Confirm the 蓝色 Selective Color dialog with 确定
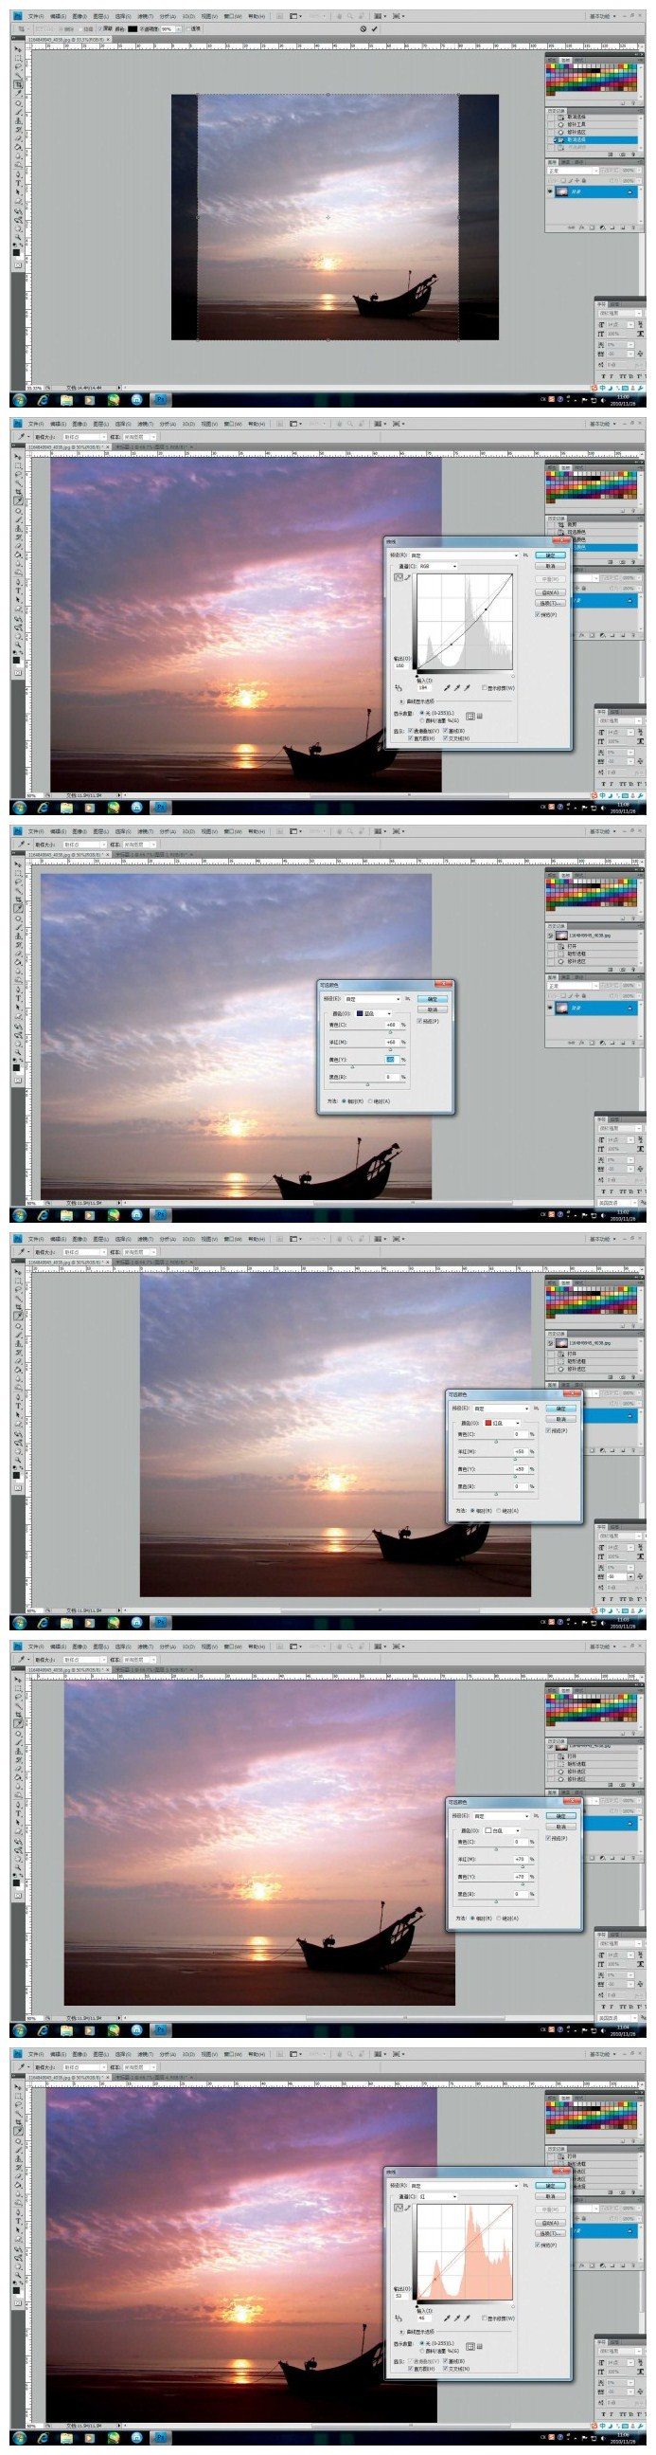This screenshot has height=2455, width=656. pos(434,1000)
